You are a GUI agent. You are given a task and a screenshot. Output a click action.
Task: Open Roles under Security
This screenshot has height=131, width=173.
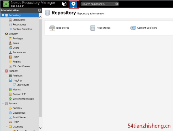click(16, 43)
